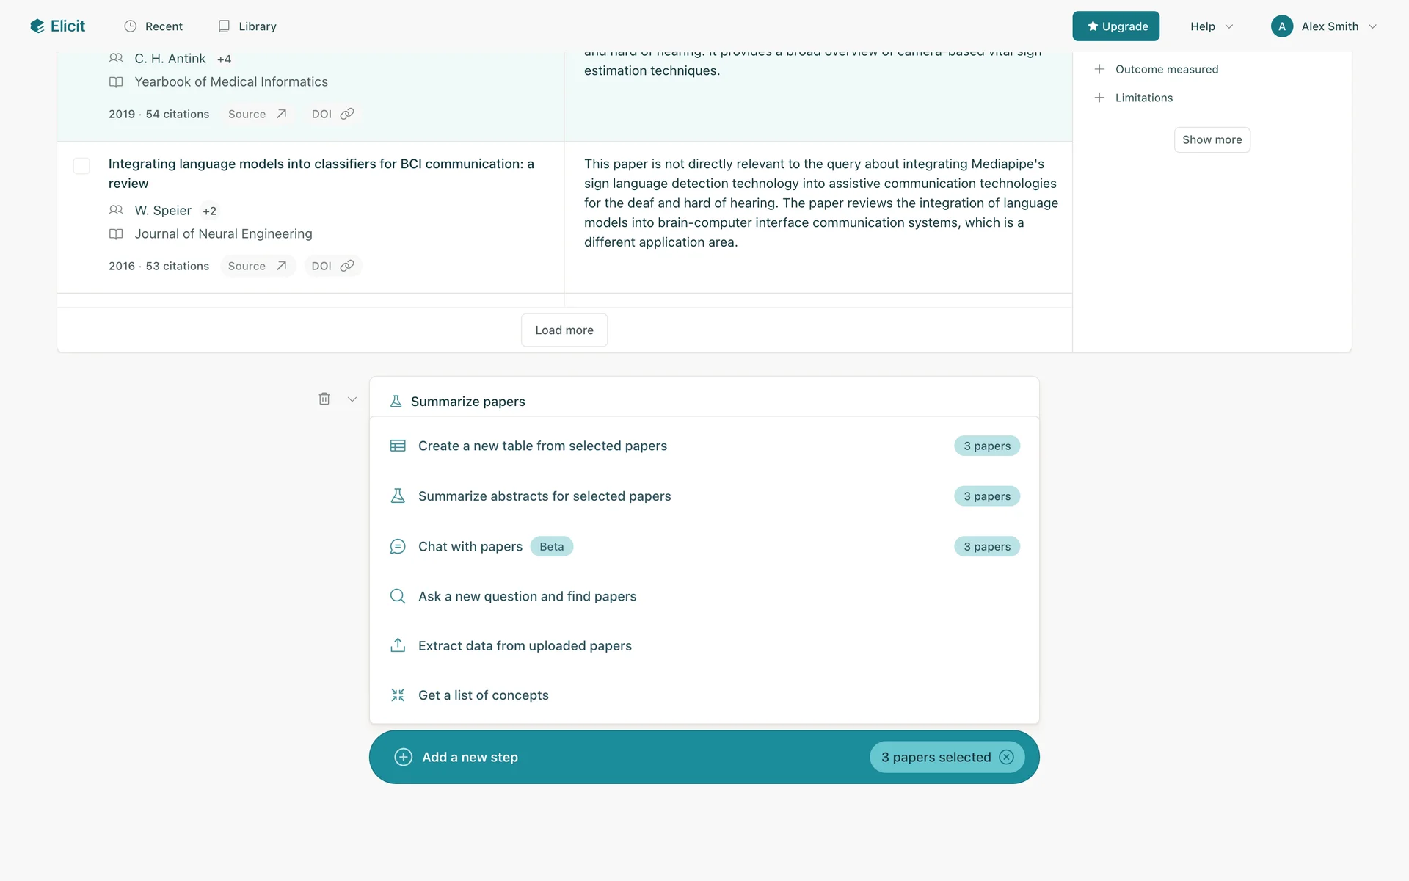
Task: Click DOI link icon for 2019 paper
Action: [347, 114]
